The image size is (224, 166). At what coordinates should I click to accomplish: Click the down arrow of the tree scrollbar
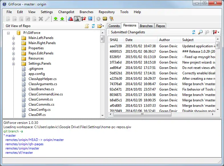click(102, 116)
